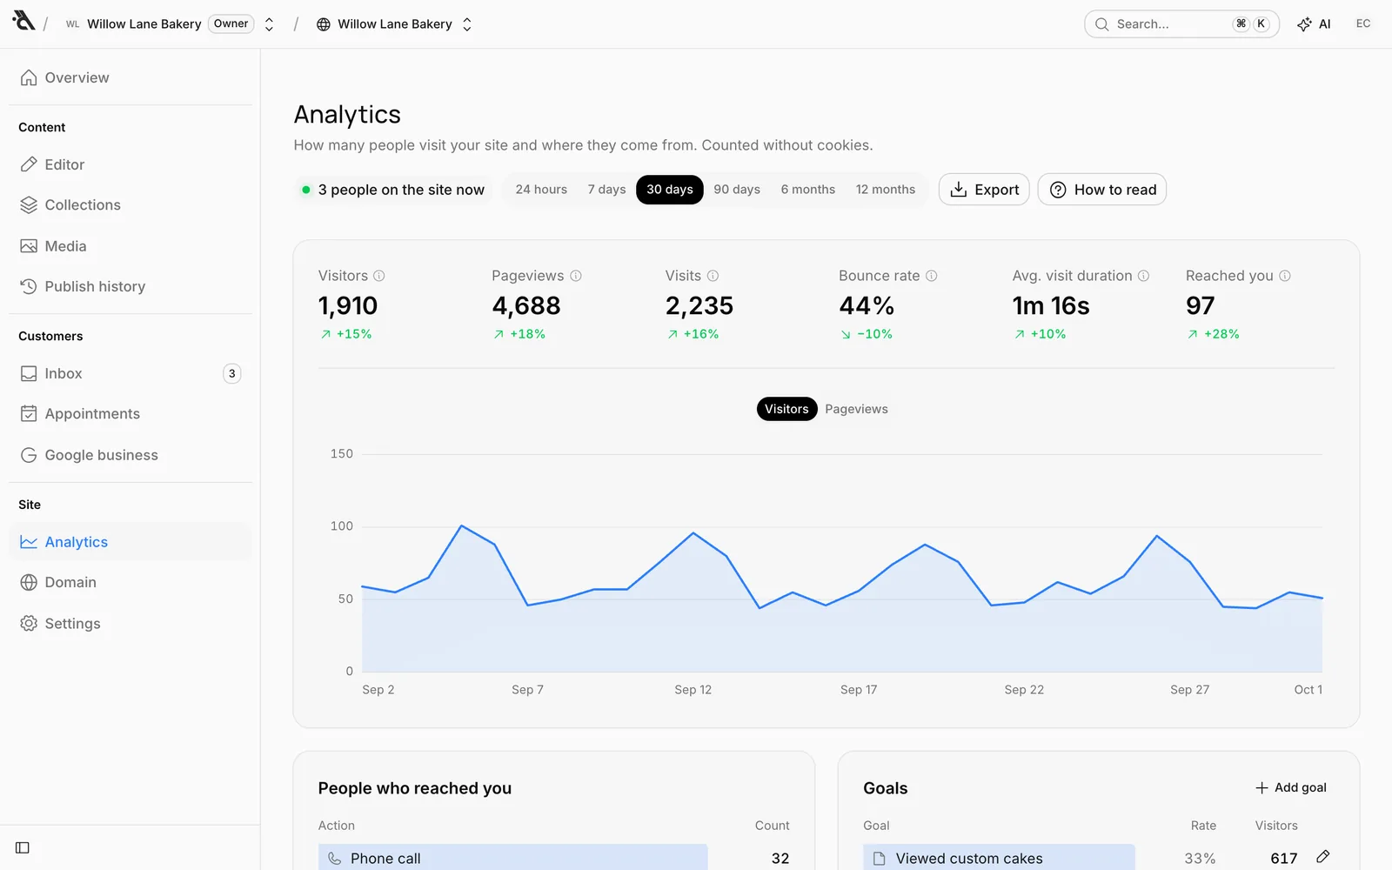This screenshot has width=1392, height=870.
Task: Click the Google business G icon
Action: 29,455
